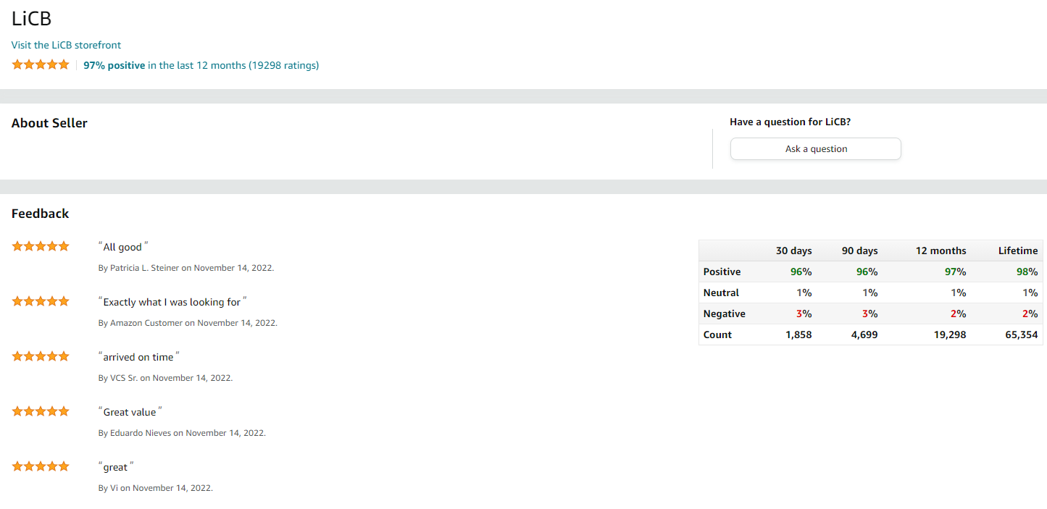The height and width of the screenshot is (509, 1047).
Task: Click the Positive row label in feedback table
Action: 722,272
